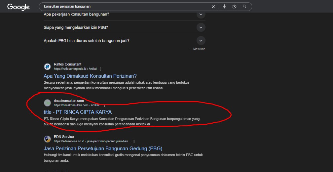Click the Masukan feedback link

point(199,49)
